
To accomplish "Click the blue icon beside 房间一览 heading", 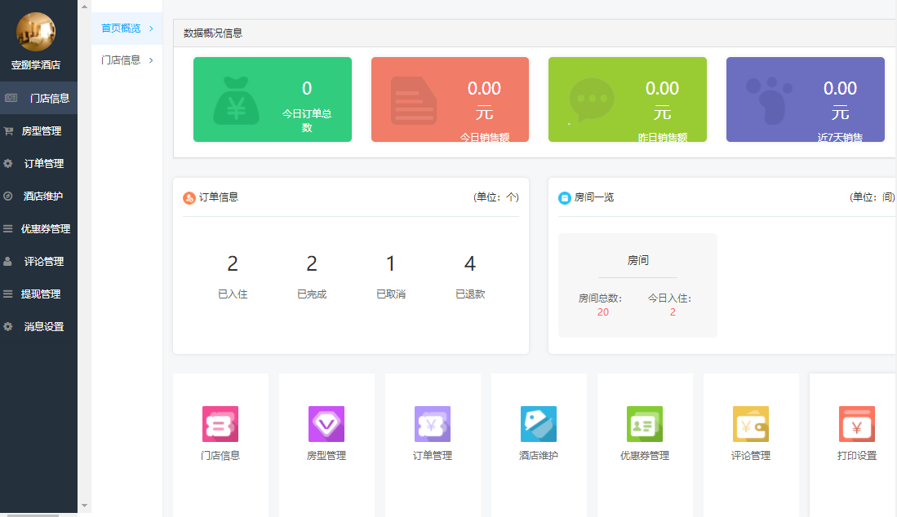I will point(565,197).
